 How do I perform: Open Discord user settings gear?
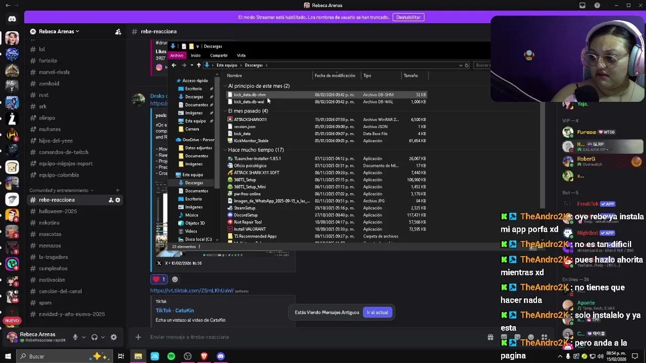(114, 337)
